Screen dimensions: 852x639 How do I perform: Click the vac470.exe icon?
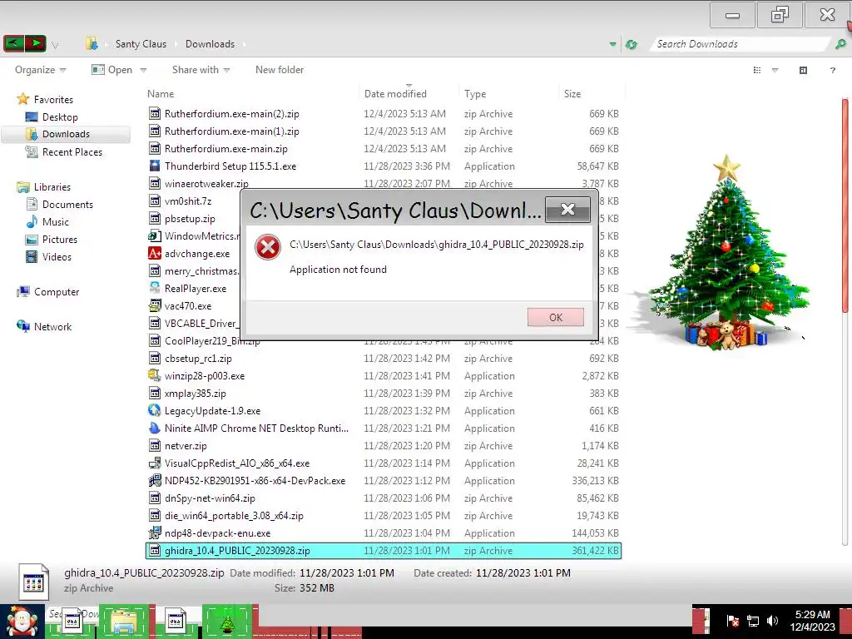155,305
